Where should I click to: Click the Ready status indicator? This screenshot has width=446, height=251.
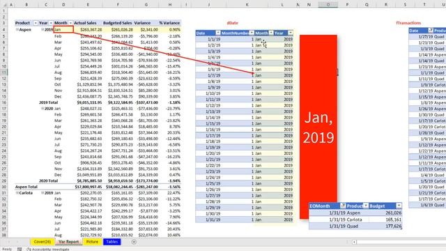pos(7,250)
